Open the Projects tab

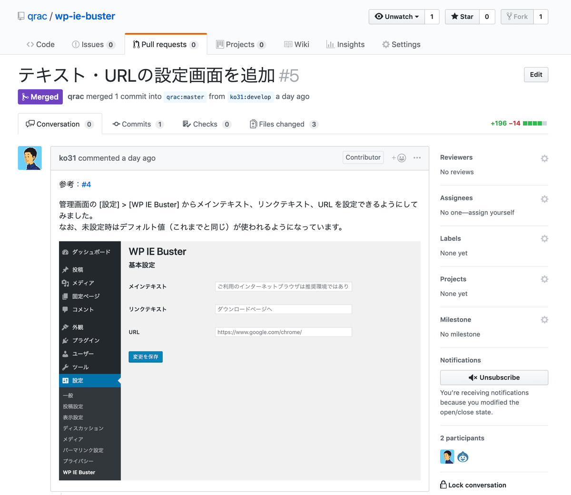point(241,44)
